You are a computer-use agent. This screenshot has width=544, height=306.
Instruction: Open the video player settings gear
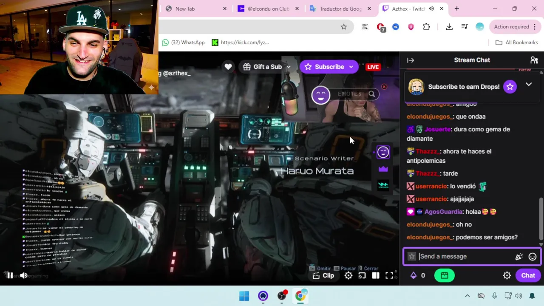(x=348, y=275)
